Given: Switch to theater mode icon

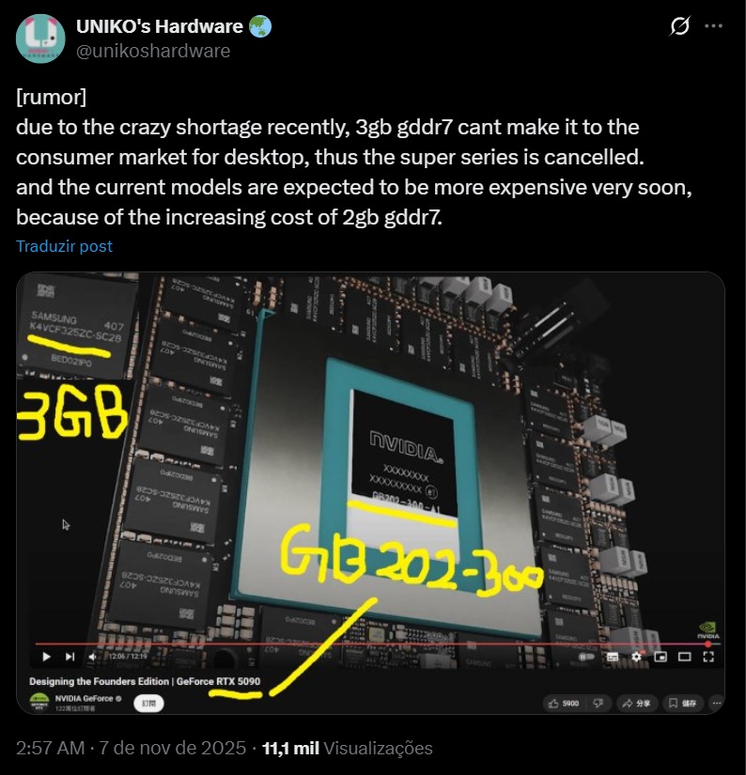Looking at the screenshot, I should point(685,657).
